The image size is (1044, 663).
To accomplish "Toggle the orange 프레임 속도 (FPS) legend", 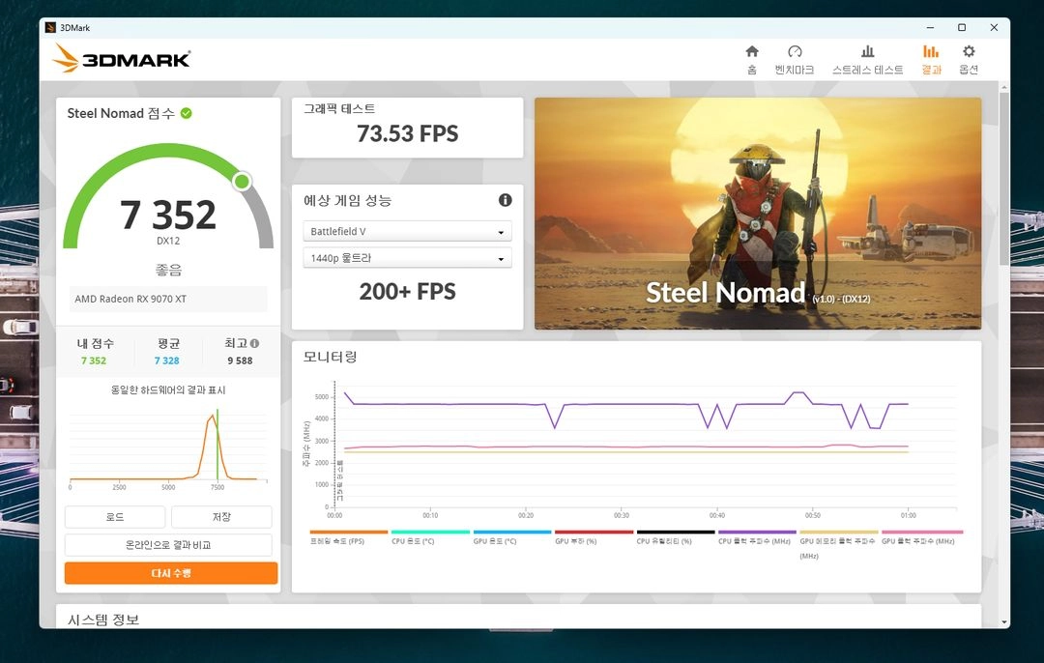I will click(348, 537).
